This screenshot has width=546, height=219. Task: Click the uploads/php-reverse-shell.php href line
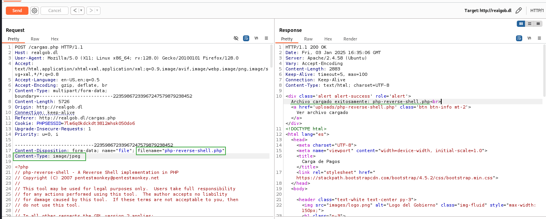click(381, 107)
